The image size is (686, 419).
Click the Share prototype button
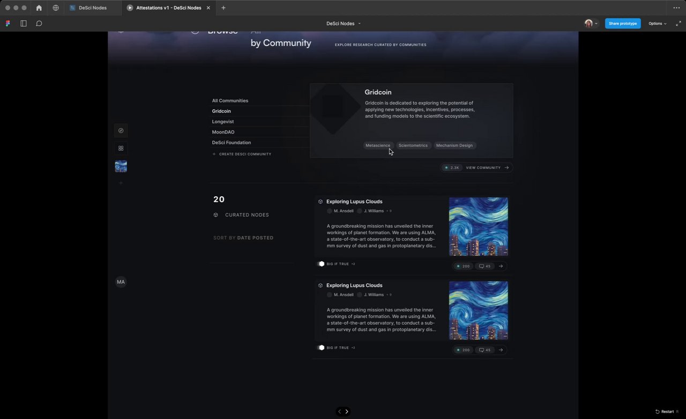coord(623,24)
